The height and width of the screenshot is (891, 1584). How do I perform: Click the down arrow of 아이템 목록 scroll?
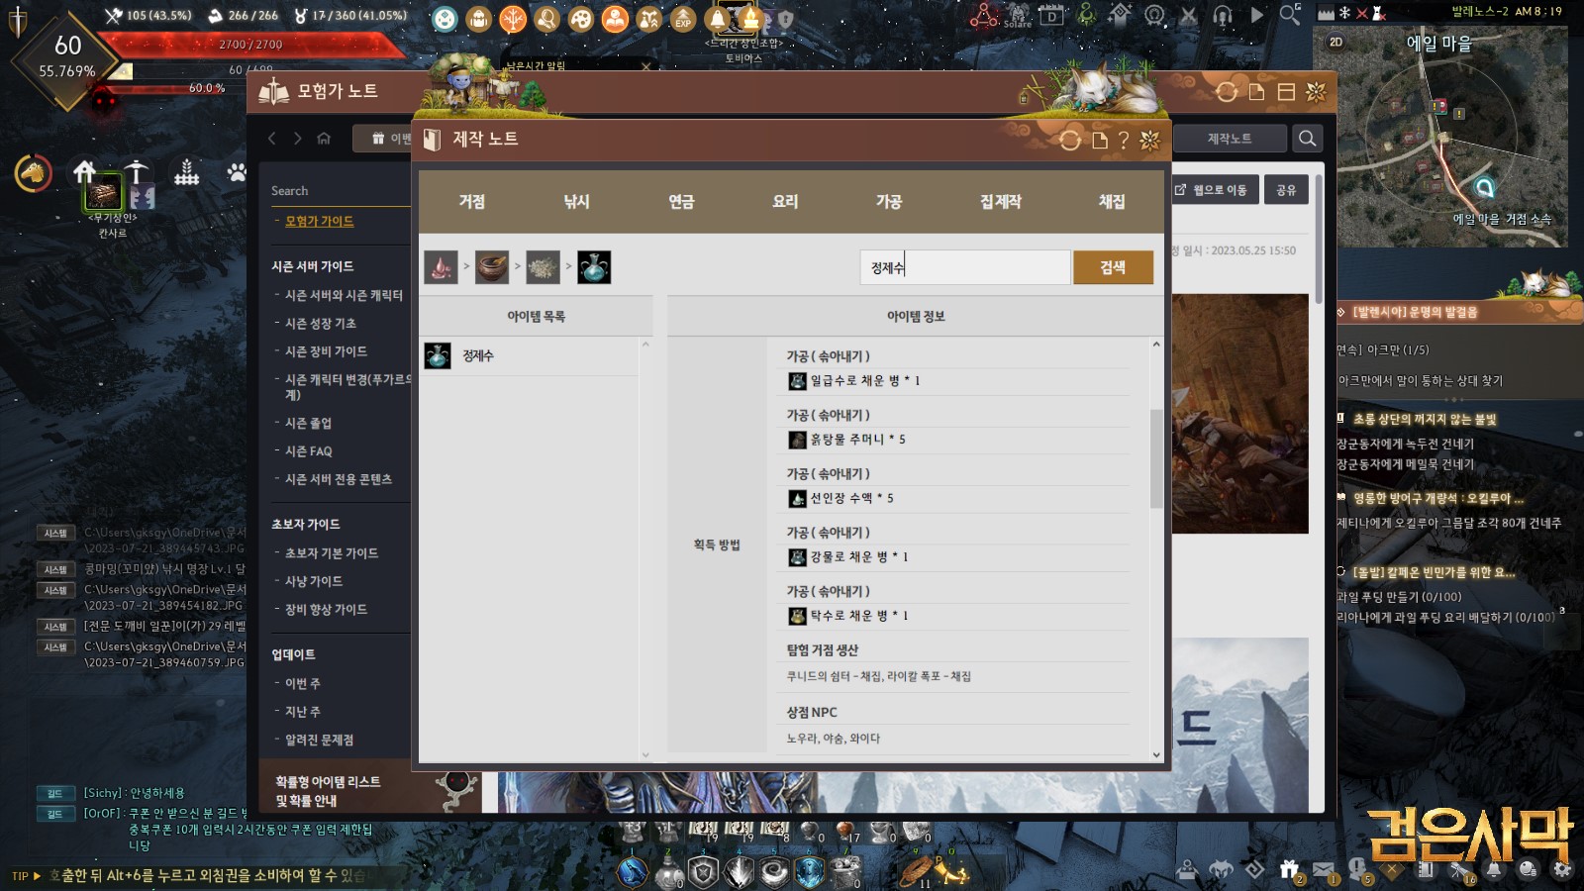(645, 754)
